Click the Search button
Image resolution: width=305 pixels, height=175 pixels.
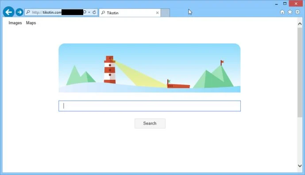pyautogui.click(x=150, y=124)
